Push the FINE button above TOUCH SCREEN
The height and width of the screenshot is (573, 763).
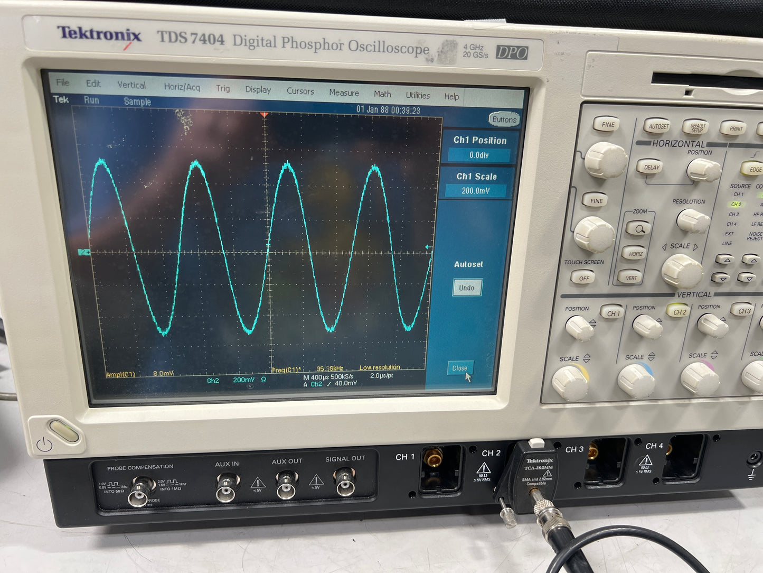pyautogui.click(x=596, y=200)
